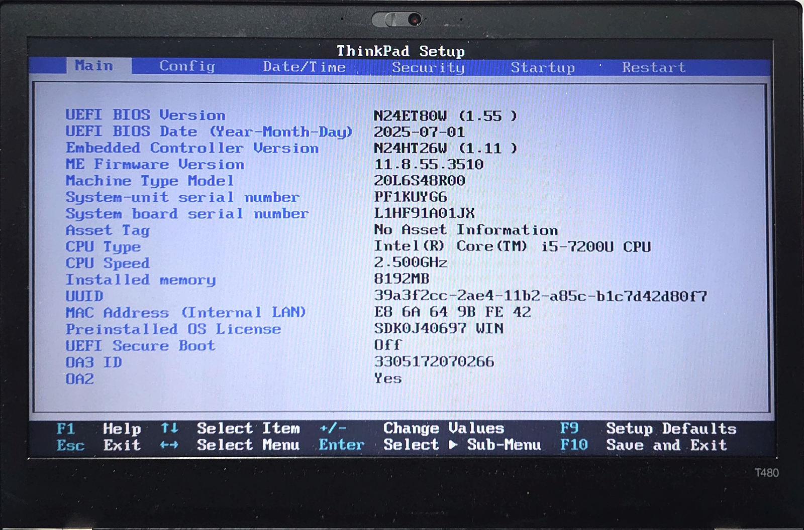Click the speed value 2.500GHz
Image resolution: width=804 pixels, height=530 pixels.
coord(411,262)
